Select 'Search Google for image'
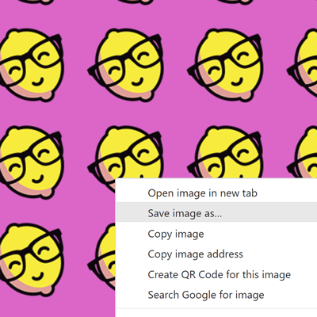The width and height of the screenshot is (317, 317). pos(206,295)
